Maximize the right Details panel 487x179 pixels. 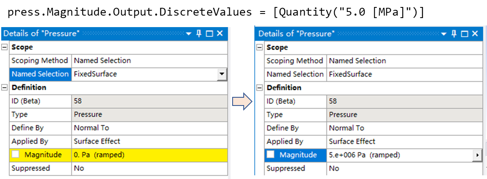[x=465, y=34]
